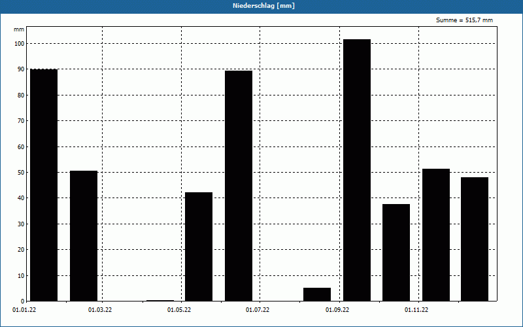Click the June bar near 89 mm
Screen dimensions: 523x327
click(239, 186)
